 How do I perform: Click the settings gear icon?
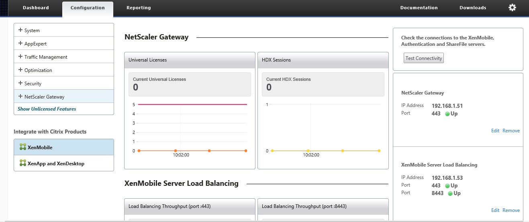click(512, 8)
